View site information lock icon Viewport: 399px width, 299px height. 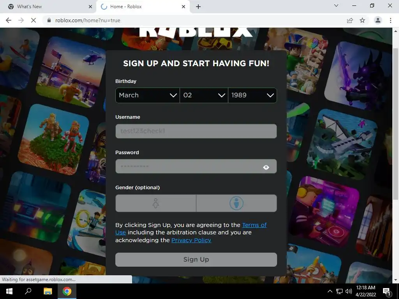[49, 20]
